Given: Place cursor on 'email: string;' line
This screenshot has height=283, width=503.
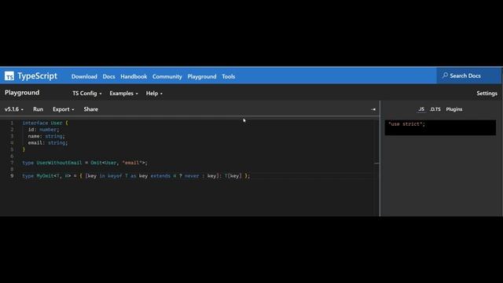Looking at the screenshot, I should 48,143.
